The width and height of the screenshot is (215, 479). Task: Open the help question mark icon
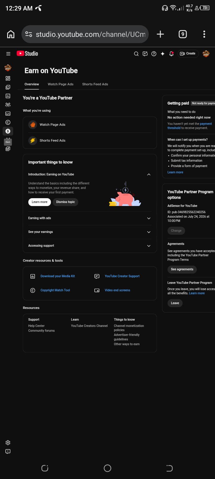154,54
